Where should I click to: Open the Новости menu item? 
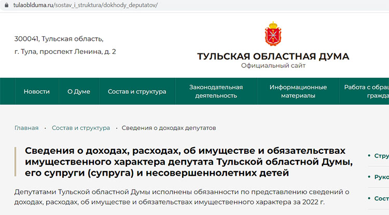[x=36, y=92]
